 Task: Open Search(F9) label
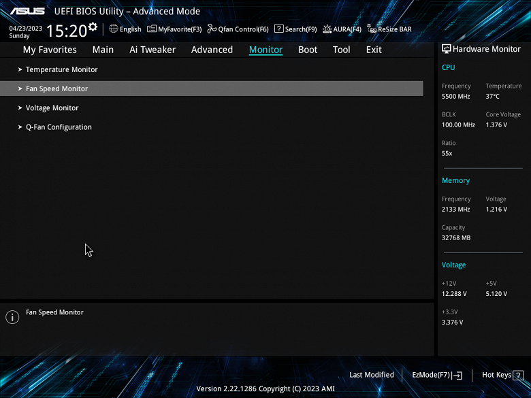(x=301, y=29)
